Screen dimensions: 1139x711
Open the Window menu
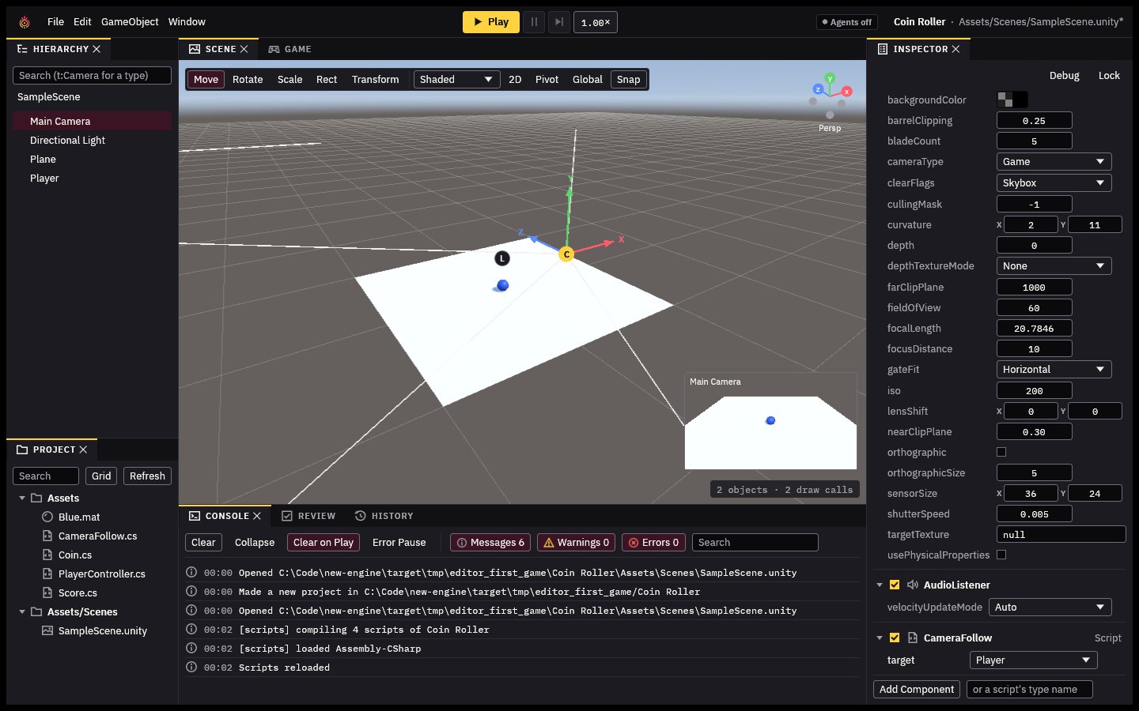187,22
